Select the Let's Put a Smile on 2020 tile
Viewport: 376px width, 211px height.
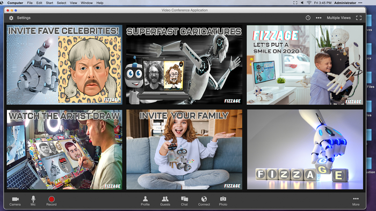pos(305,65)
